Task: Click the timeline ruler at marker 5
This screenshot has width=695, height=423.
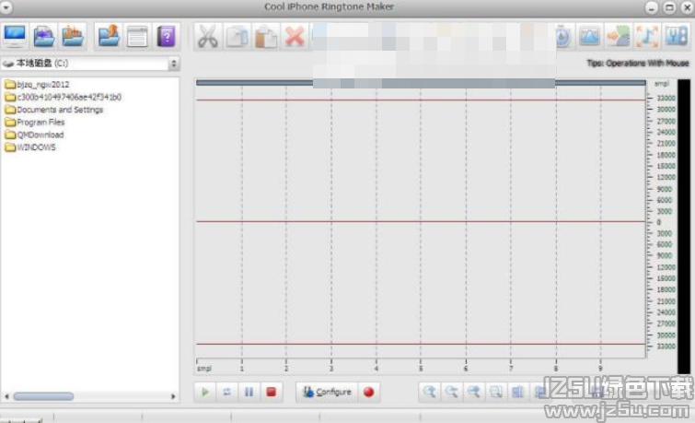Action: (421, 367)
